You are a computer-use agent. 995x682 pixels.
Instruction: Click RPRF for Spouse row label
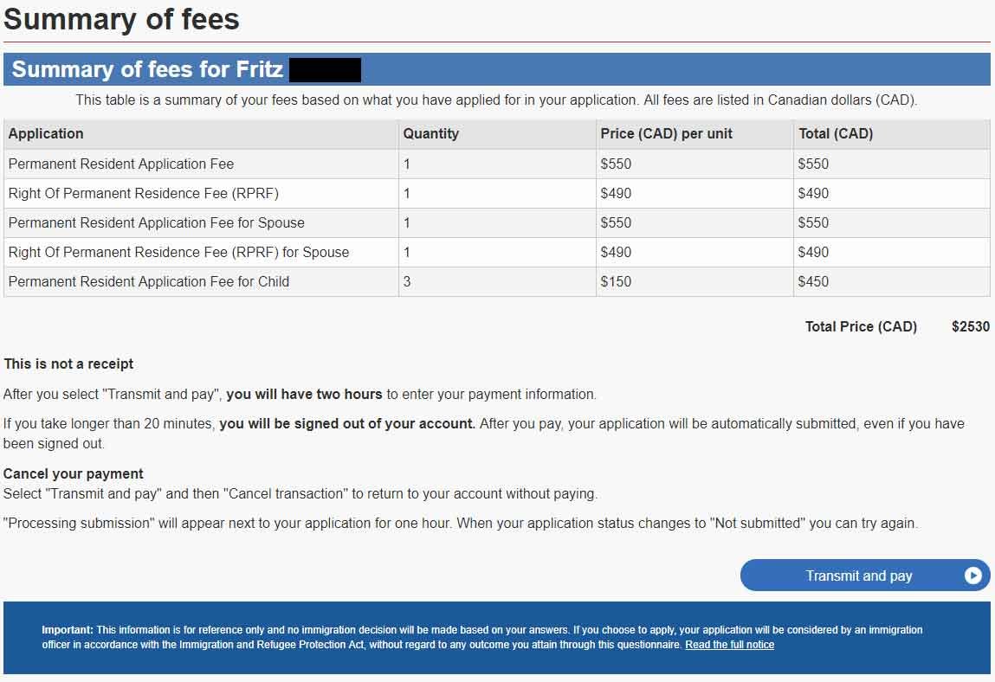(178, 252)
